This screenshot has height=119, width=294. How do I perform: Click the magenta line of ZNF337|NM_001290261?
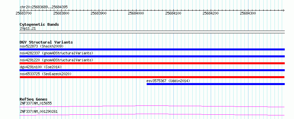point(152,114)
